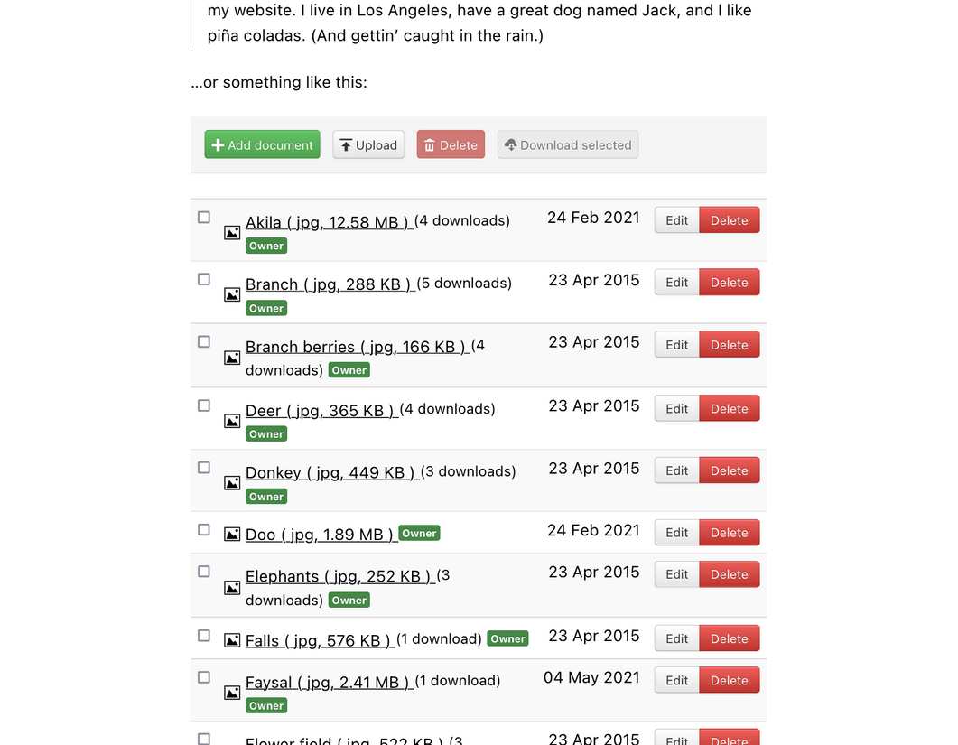The image size is (958, 745).
Task: Tick the checkbox for Akila document
Action: 204,217
